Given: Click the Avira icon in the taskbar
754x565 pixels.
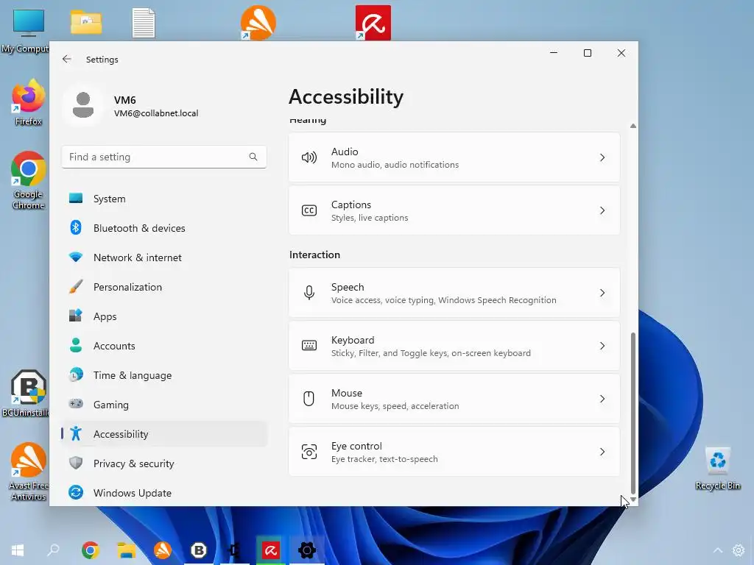Looking at the screenshot, I should point(271,550).
